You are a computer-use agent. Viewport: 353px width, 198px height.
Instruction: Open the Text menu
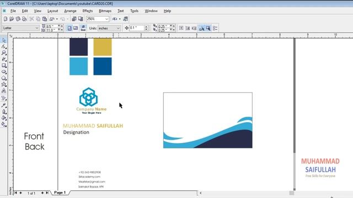(x=121, y=11)
